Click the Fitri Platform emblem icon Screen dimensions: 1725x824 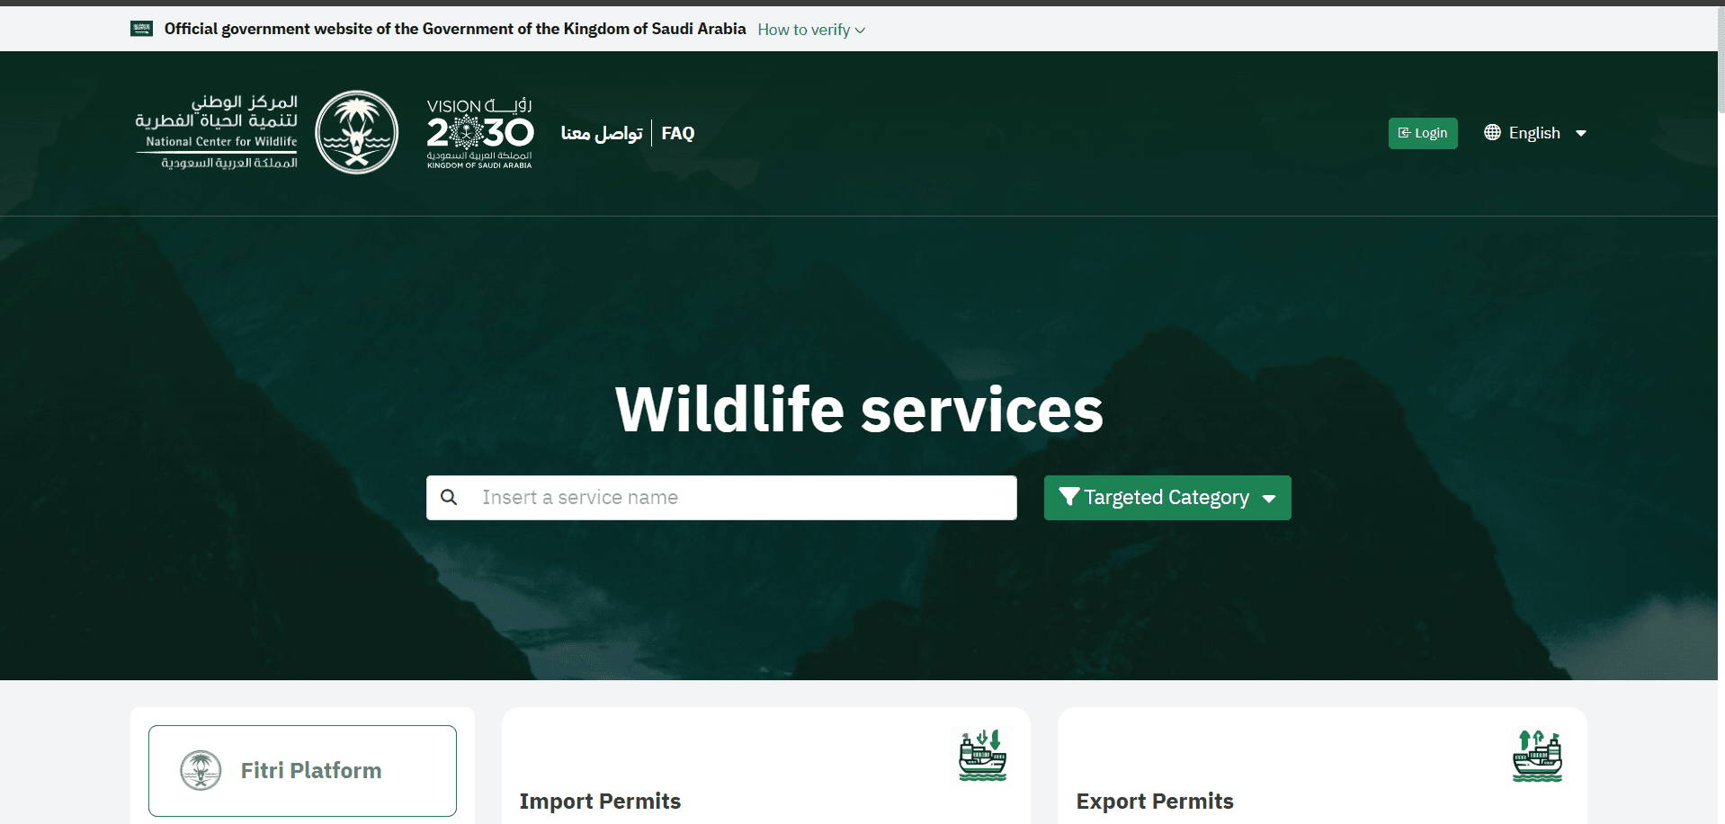(x=200, y=770)
